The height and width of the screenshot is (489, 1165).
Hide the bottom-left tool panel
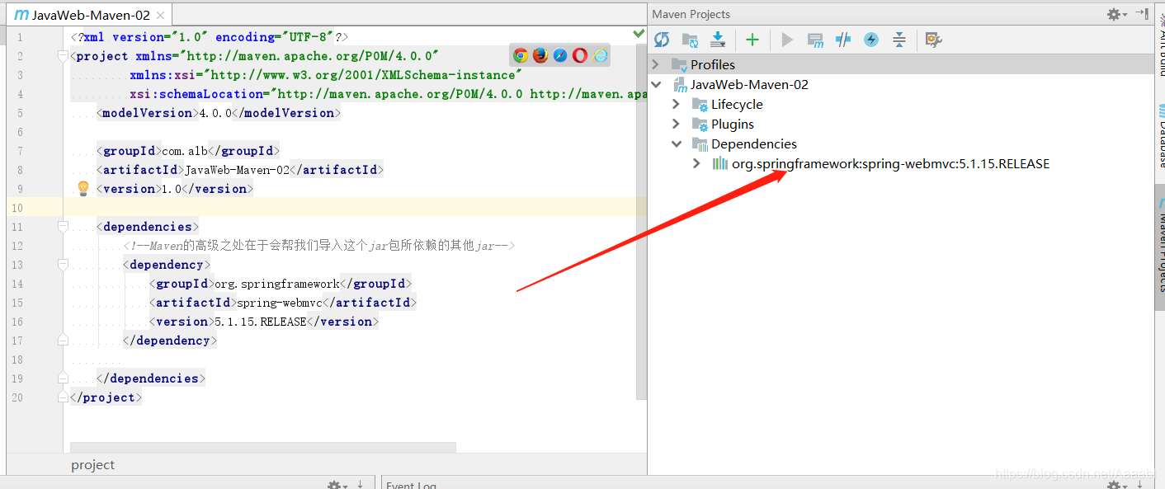pos(361,486)
